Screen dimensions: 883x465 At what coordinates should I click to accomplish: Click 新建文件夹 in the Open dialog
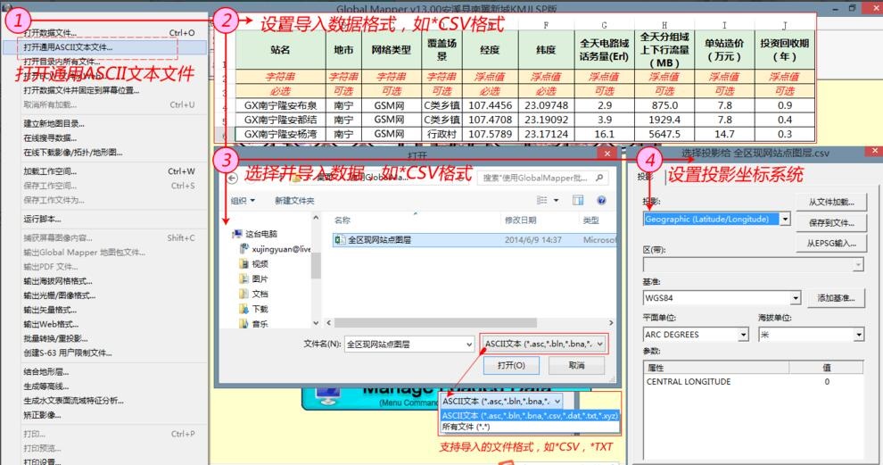click(x=294, y=201)
